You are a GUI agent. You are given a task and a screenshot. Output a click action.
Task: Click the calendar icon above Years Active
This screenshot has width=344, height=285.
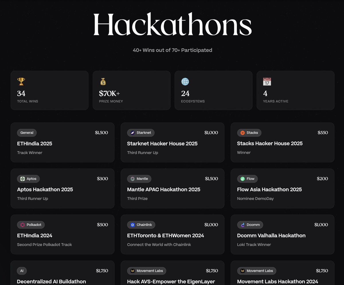coord(267,82)
